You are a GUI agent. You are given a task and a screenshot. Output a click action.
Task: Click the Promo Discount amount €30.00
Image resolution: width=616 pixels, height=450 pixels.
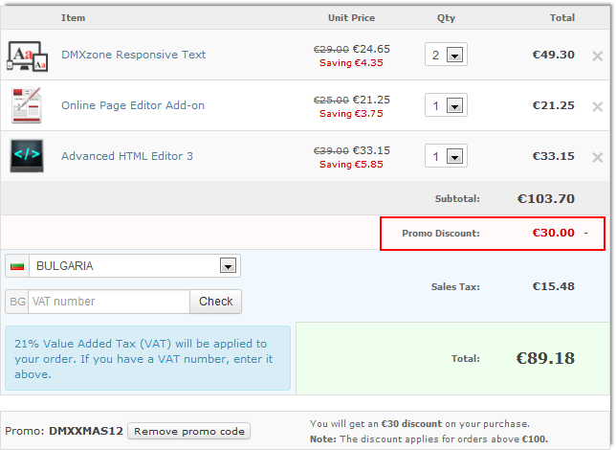point(553,233)
